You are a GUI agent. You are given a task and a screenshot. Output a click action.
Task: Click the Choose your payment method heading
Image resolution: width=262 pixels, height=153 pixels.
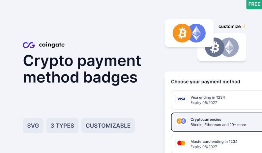(x=206, y=82)
